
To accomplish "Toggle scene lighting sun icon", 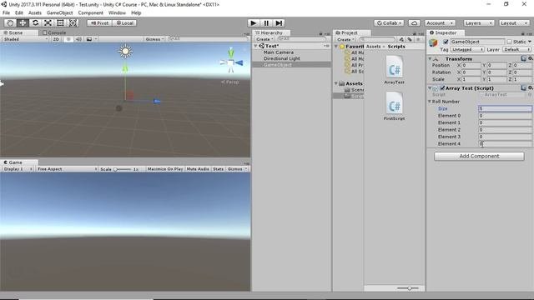I will point(68,39).
